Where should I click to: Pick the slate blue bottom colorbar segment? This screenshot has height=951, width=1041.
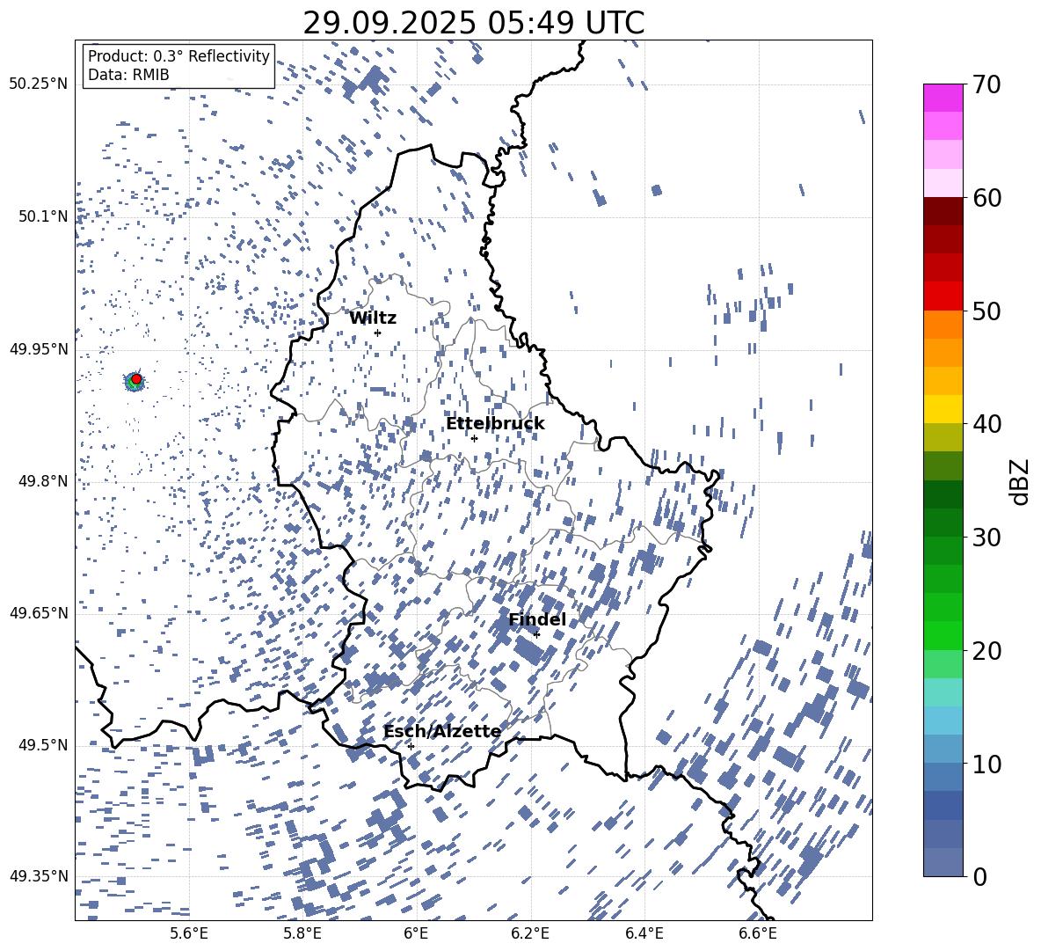pos(943,862)
